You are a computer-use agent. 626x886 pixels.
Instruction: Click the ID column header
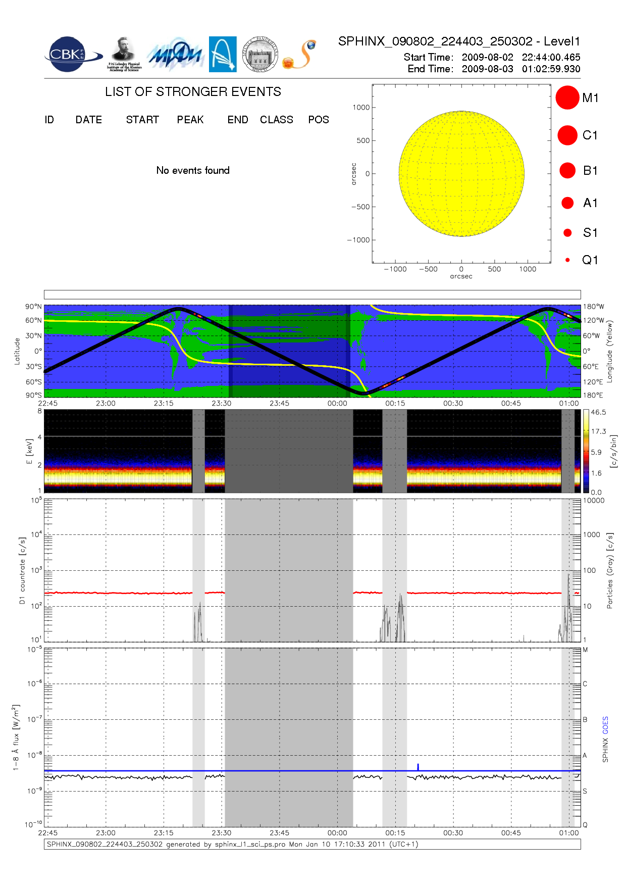point(49,120)
